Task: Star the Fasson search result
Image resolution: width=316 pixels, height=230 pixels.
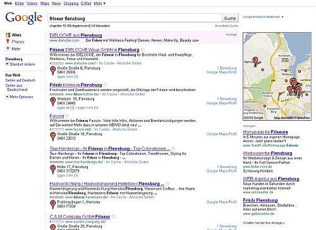Action: click(x=68, y=116)
